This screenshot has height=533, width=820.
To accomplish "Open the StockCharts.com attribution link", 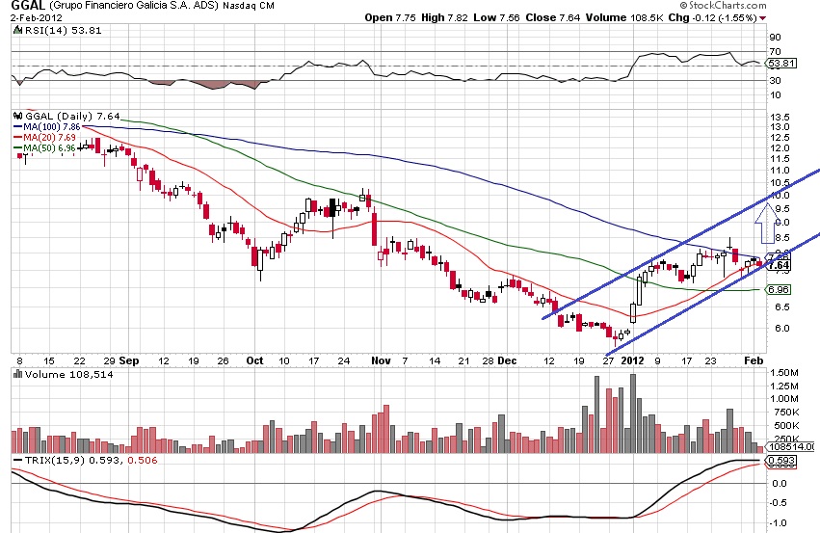I will coord(723,5).
